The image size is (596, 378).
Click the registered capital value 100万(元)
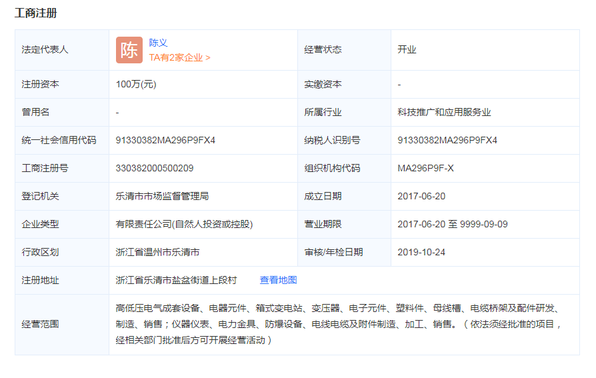coord(136,84)
